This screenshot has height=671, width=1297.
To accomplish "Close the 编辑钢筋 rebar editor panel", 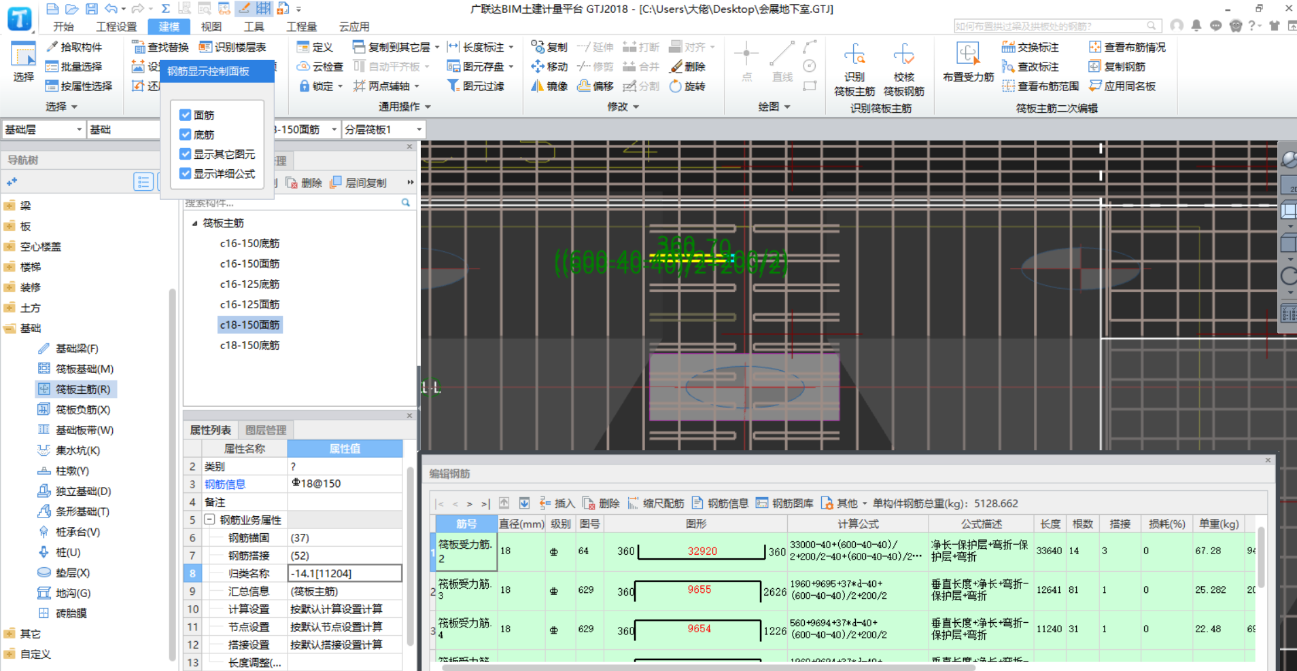I will tap(1268, 460).
